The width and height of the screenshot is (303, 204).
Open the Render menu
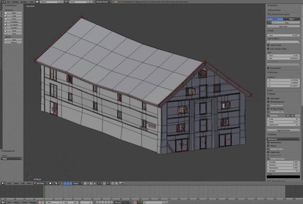click(15, 2)
